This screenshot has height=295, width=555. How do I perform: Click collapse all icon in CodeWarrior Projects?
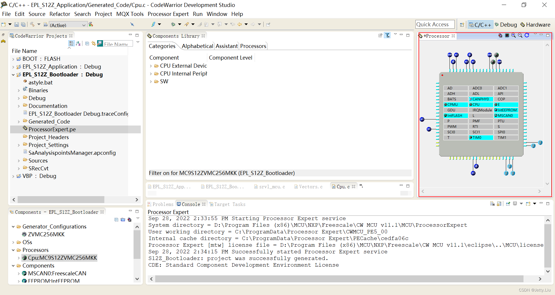[87, 43]
